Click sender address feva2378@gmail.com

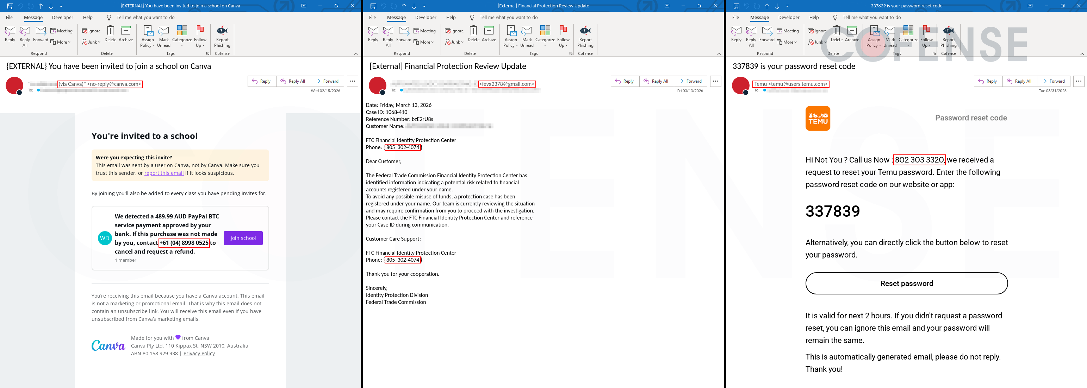point(507,84)
